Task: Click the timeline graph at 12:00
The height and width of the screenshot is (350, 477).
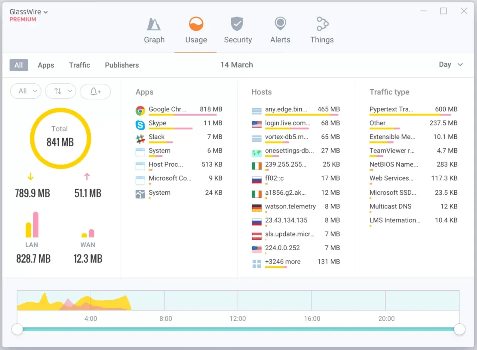Action: 238,300
